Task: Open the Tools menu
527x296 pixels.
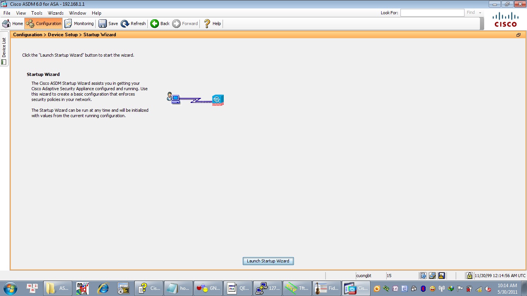Action: tap(37, 13)
